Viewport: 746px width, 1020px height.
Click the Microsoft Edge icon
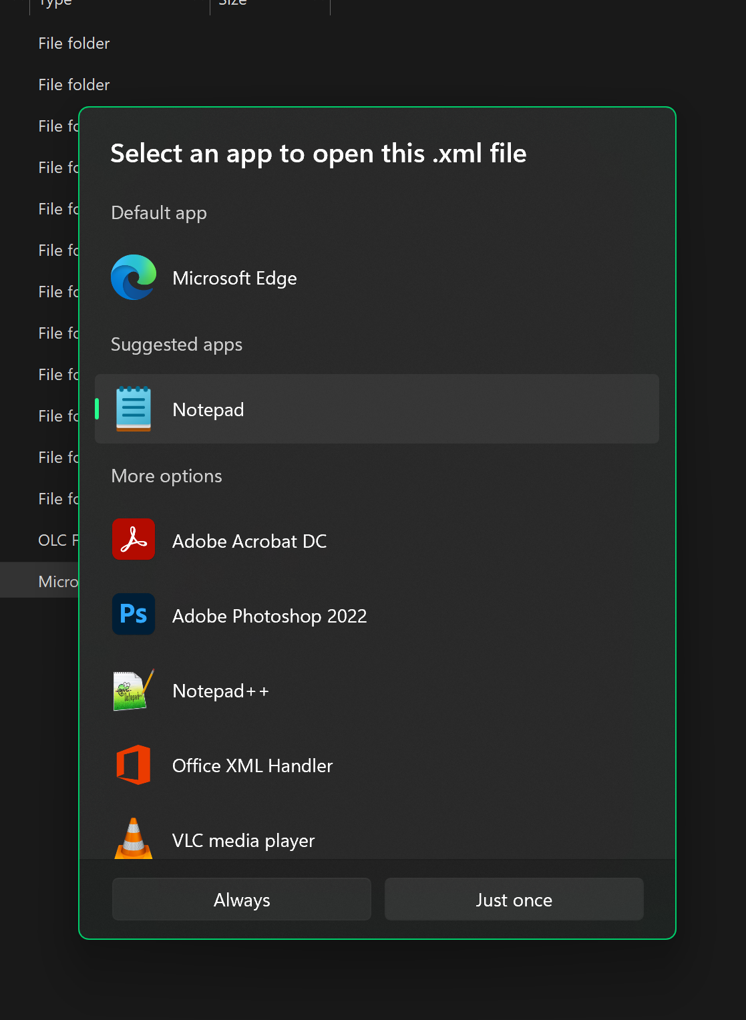134,277
